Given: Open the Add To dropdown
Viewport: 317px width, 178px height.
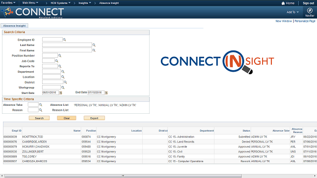Looking at the screenshot, I should (x=293, y=12).
